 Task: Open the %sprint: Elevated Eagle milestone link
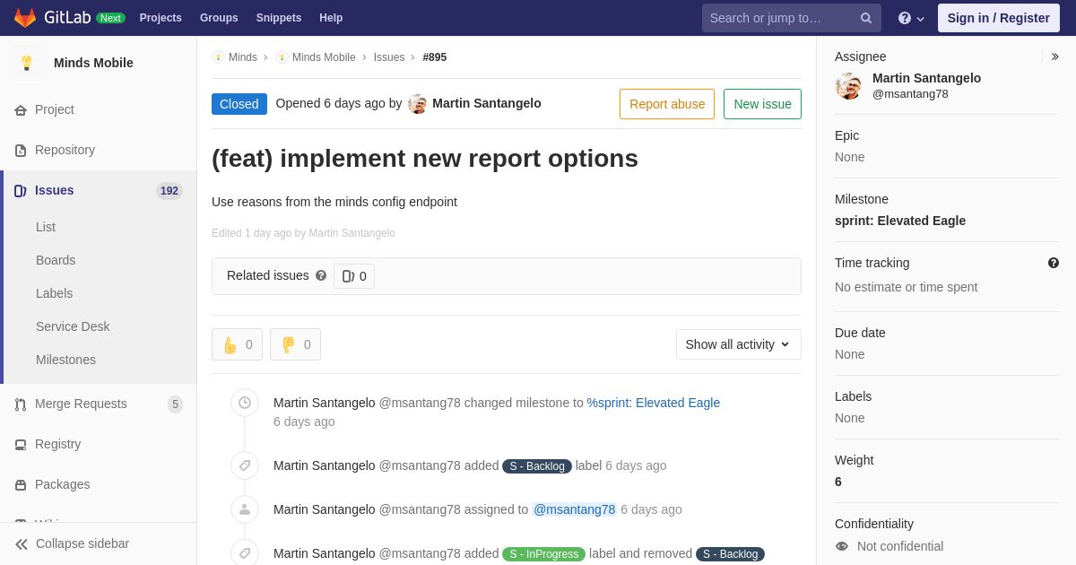click(x=654, y=403)
